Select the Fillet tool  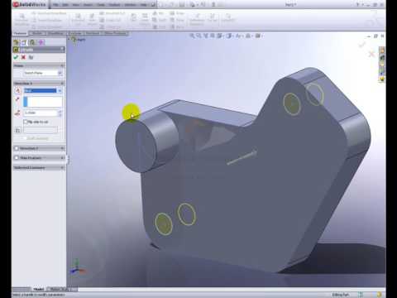pyautogui.click(x=133, y=18)
